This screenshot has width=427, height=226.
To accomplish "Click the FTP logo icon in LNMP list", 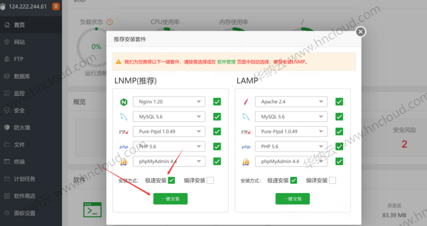I will [x=124, y=132].
